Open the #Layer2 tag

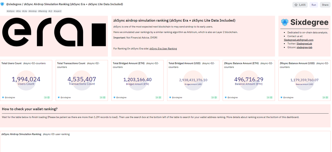tap(58, 11)
